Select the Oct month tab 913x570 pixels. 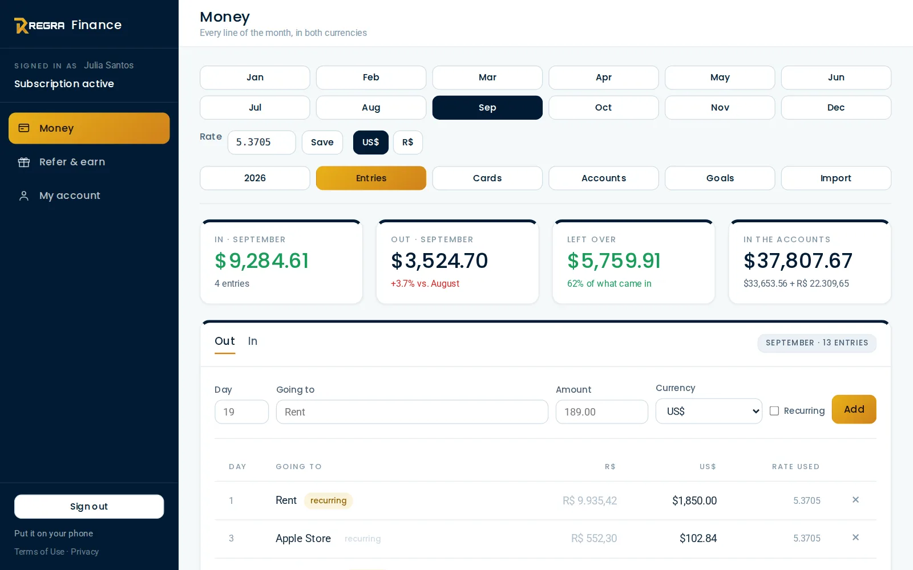(x=604, y=108)
